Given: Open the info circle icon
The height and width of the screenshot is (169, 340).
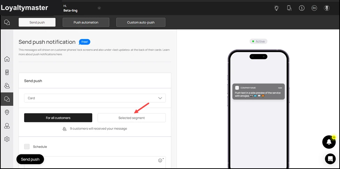Looking at the screenshot, I should [x=302, y=8].
